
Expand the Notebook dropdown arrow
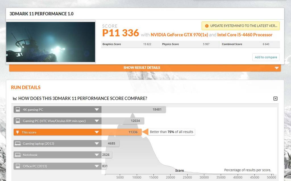click(x=97, y=155)
